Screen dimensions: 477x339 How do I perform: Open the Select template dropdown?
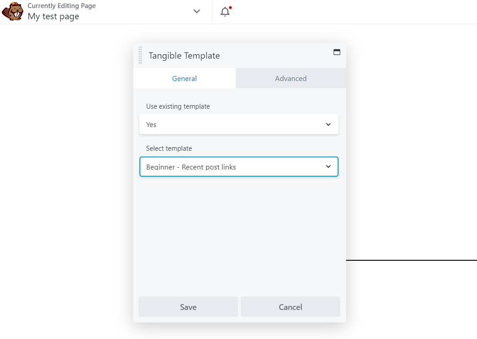tap(238, 167)
